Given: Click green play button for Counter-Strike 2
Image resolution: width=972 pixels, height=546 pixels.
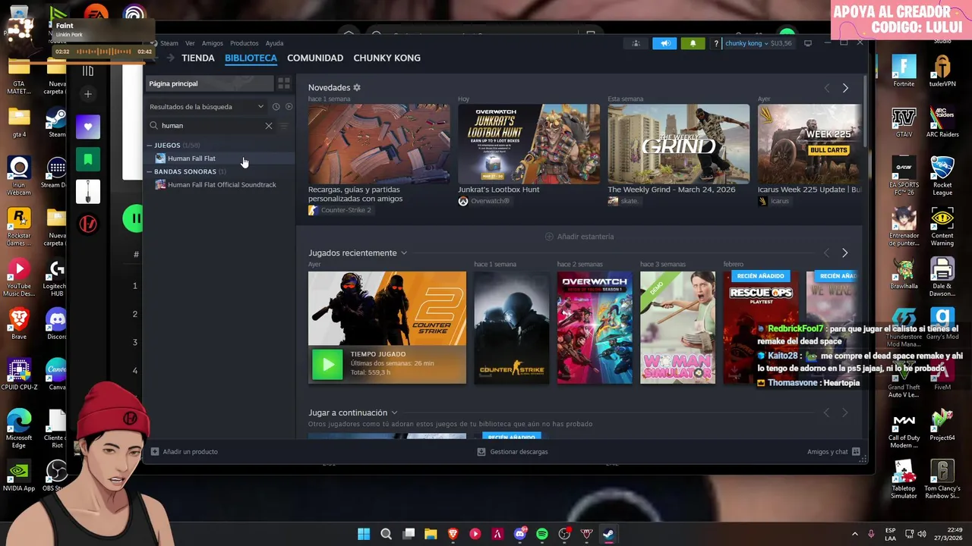Looking at the screenshot, I should 327,365.
